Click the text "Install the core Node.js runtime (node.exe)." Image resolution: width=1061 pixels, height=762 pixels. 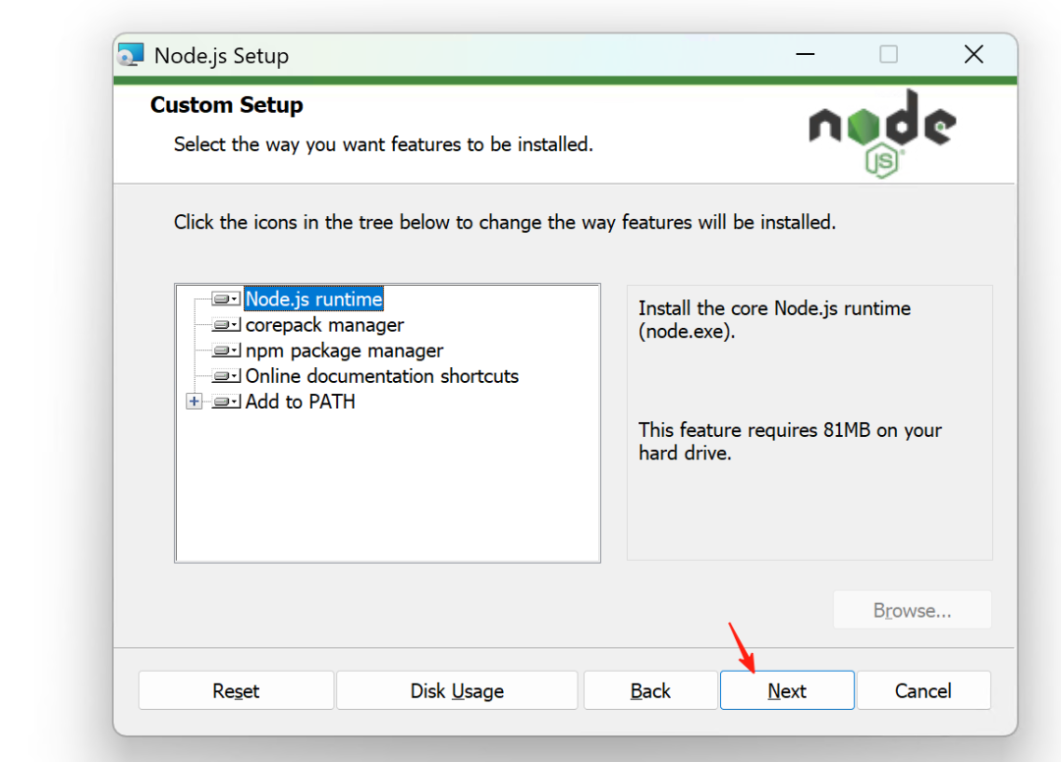coord(774,320)
